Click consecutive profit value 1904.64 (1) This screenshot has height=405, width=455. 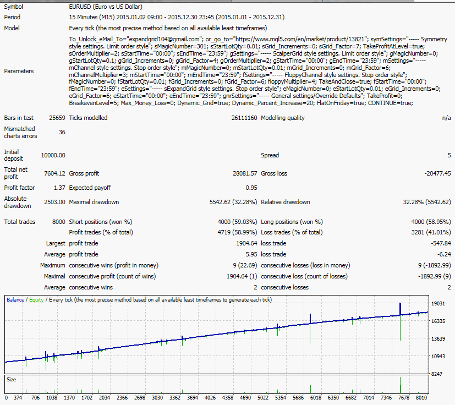[x=242, y=276]
